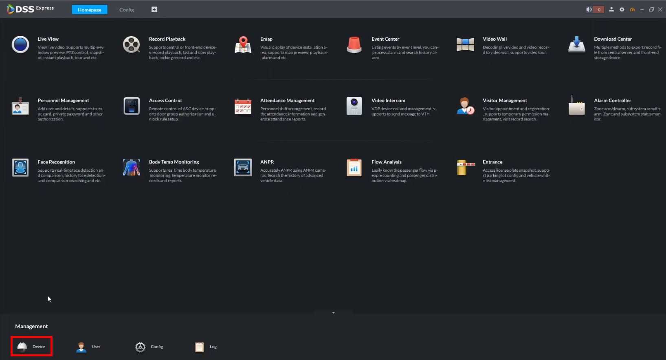Screen dimensions: 666x360
Task: Open Device management
Action: [31, 347]
